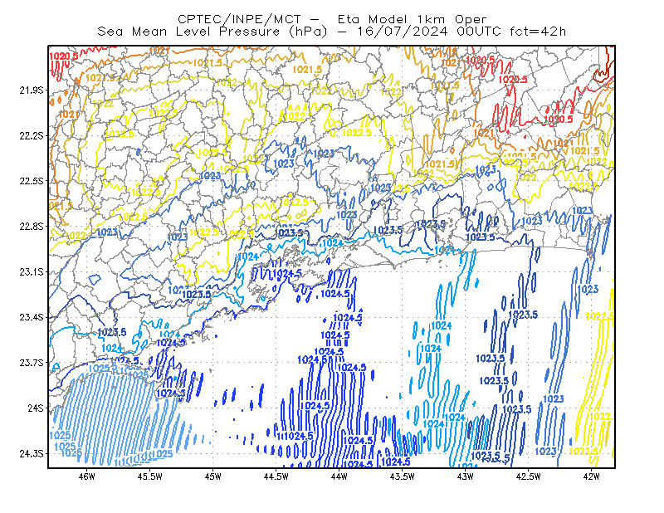Select the 43W longitude tick label
Screen dimensions: 664x513
pyautogui.click(x=466, y=476)
